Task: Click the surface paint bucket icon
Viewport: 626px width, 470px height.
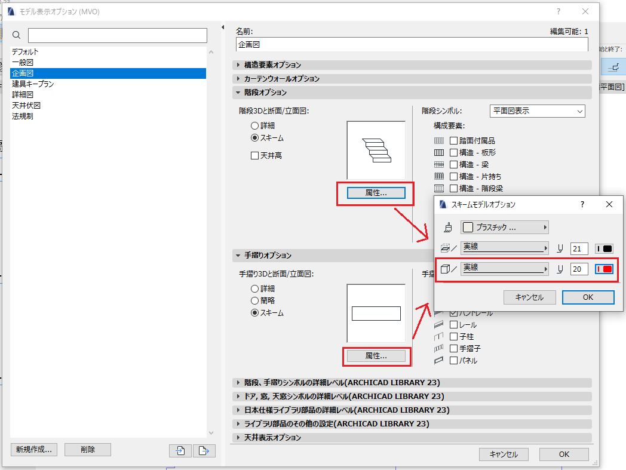Action: click(x=448, y=228)
